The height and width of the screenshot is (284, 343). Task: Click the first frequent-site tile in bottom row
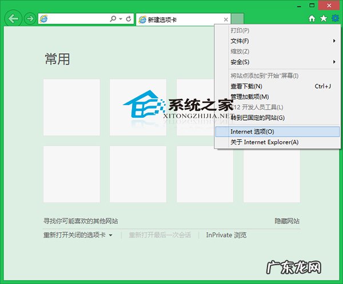click(x=71, y=174)
